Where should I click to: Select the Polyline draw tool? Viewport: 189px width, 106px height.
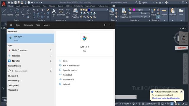10,12
